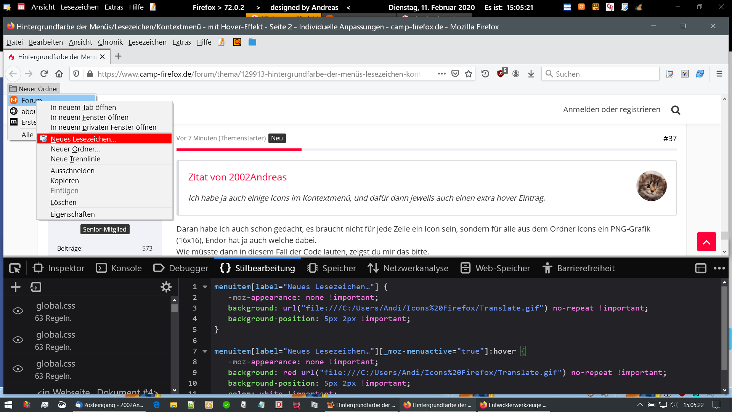
Task: Open downloads arrow icon in toolbar
Action: tap(531, 74)
